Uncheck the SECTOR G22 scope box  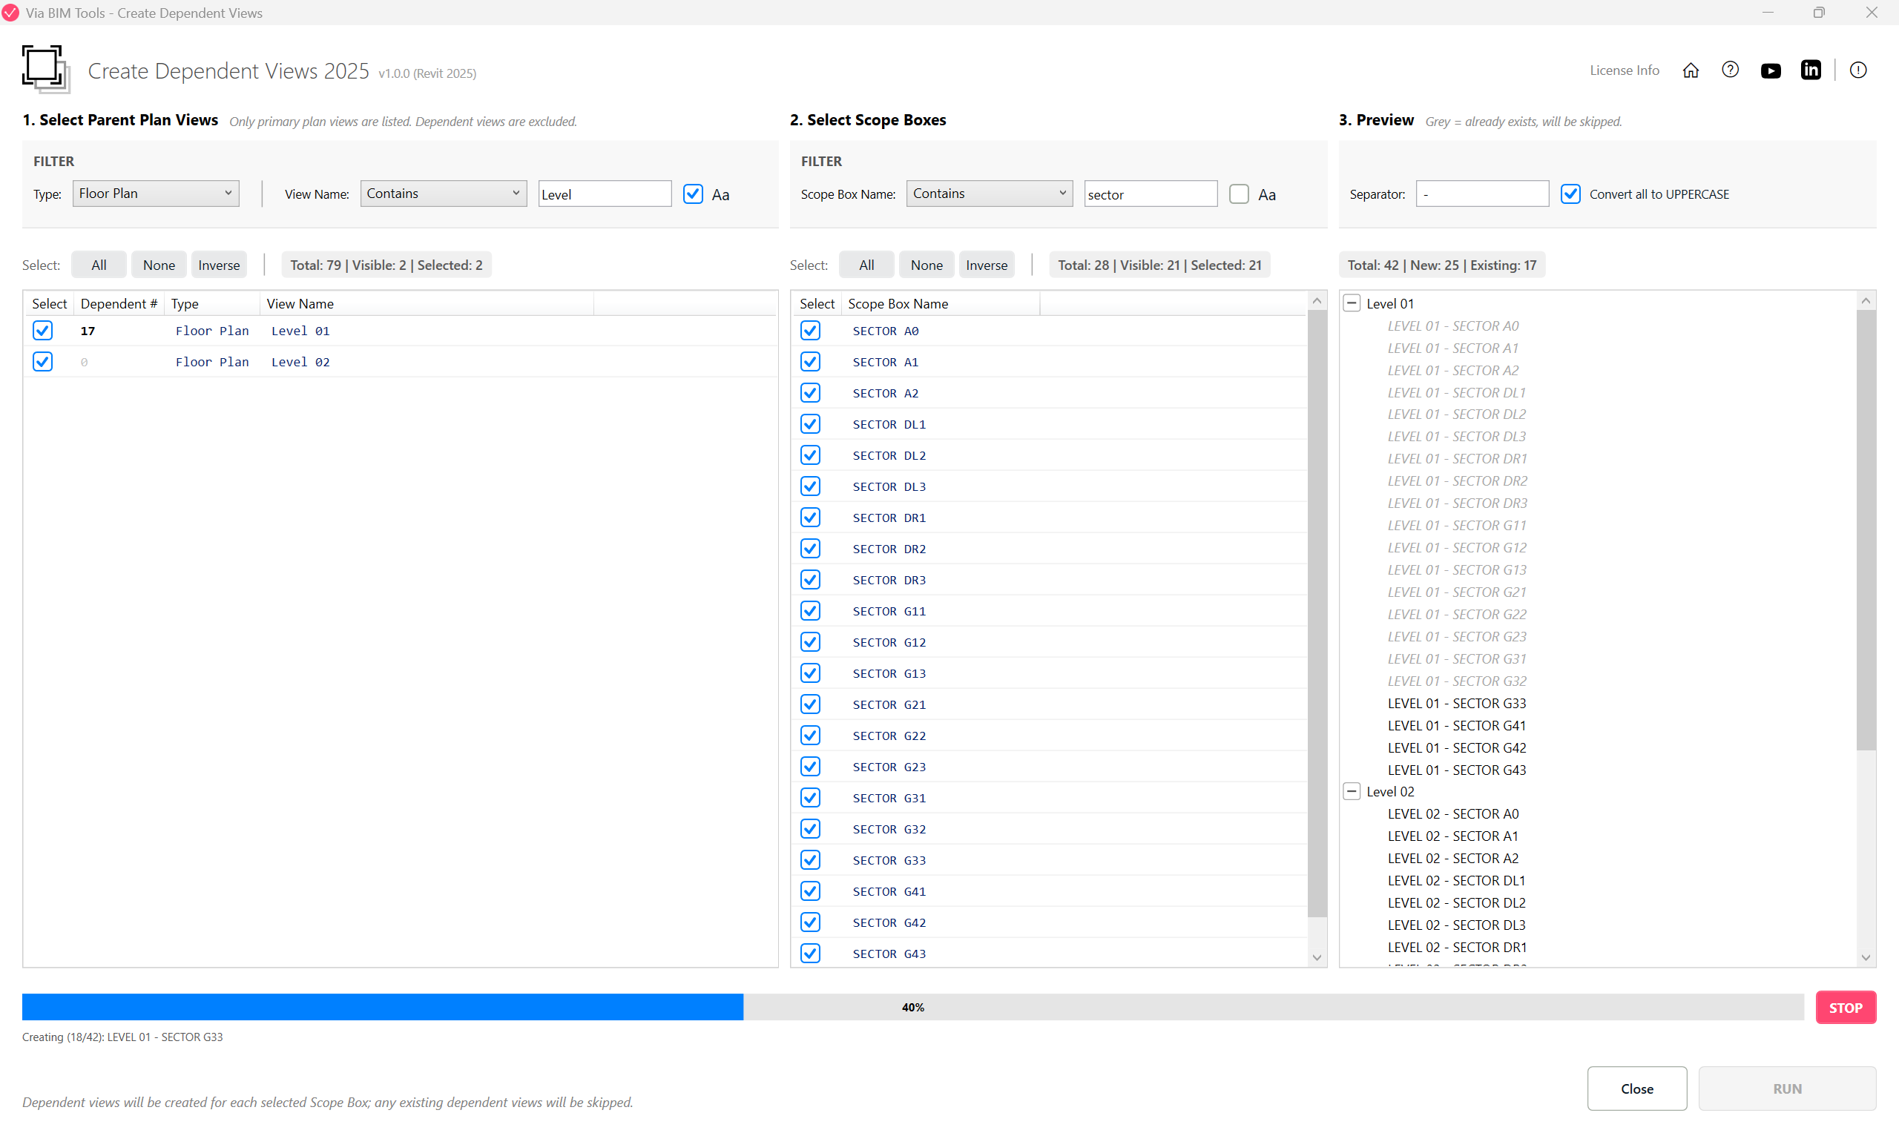[x=810, y=736]
